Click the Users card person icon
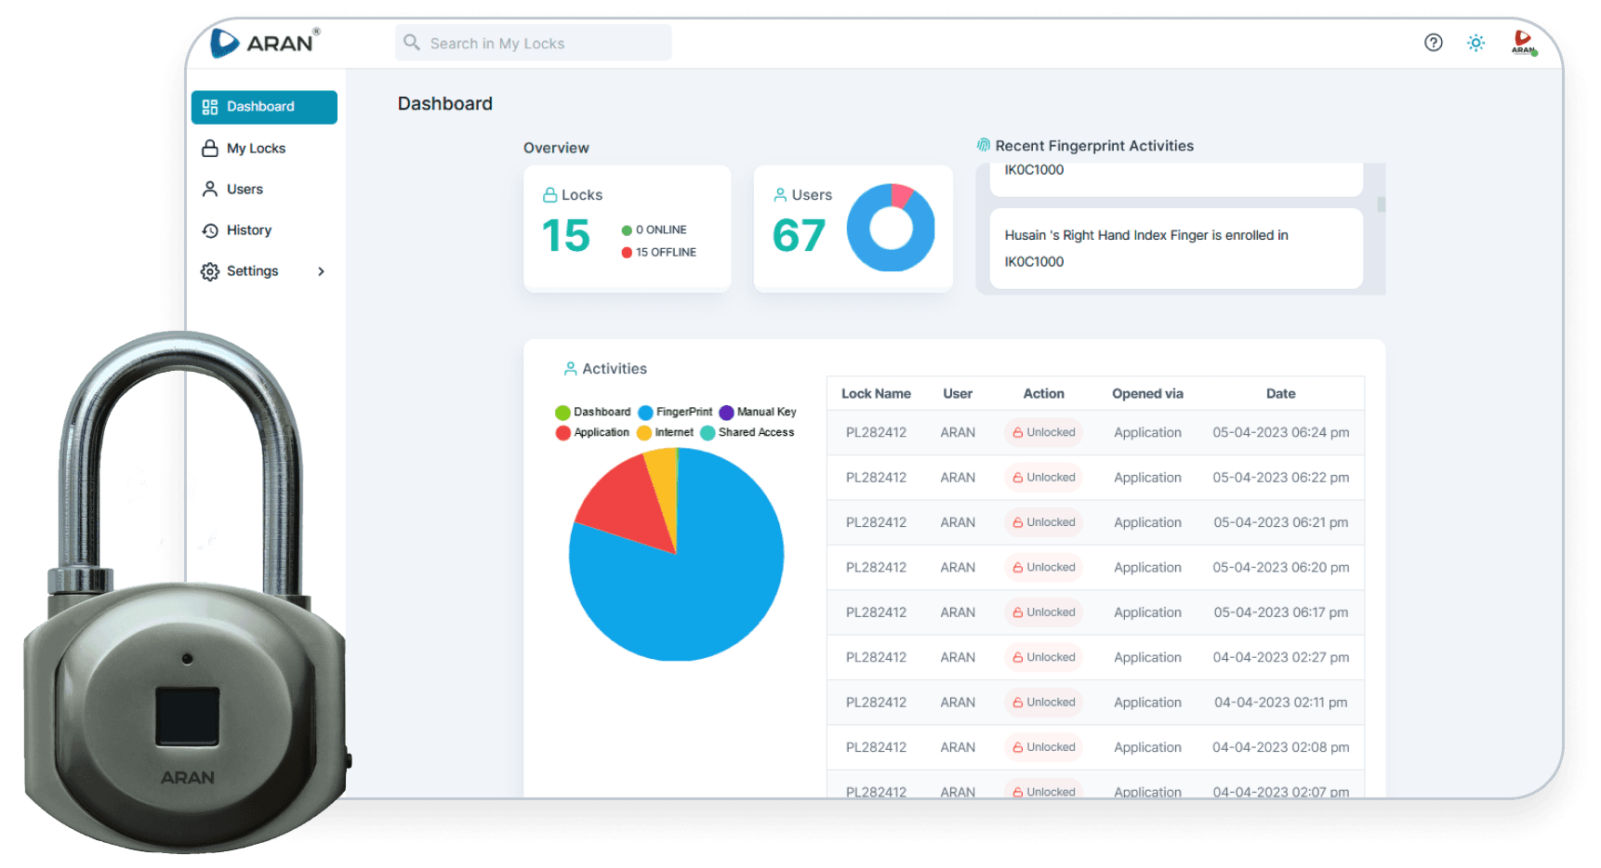This screenshot has height=868, width=1601. pyautogui.click(x=780, y=195)
